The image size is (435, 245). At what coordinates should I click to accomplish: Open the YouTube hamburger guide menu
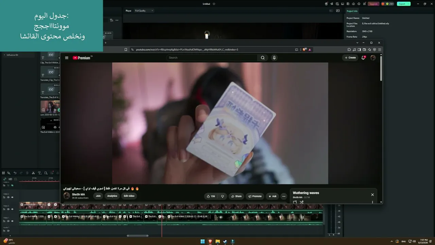[67, 58]
